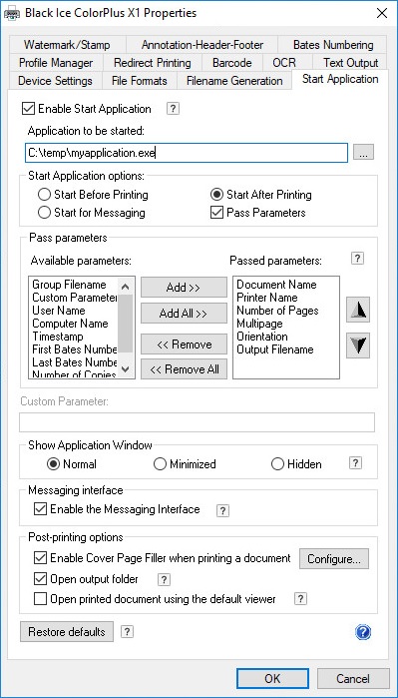Select the Start Before Printing radio button

click(x=44, y=195)
